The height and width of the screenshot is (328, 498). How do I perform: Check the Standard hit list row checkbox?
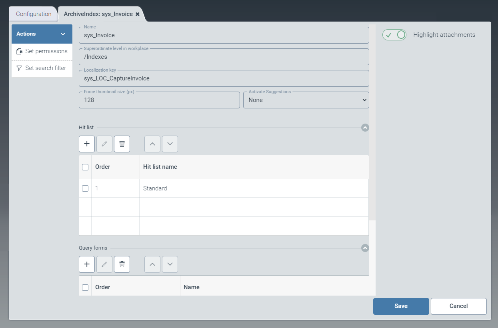pyautogui.click(x=85, y=188)
